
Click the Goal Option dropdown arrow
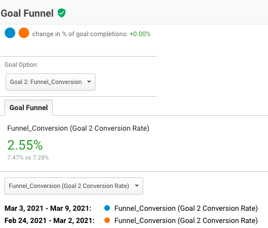[x=89, y=82]
